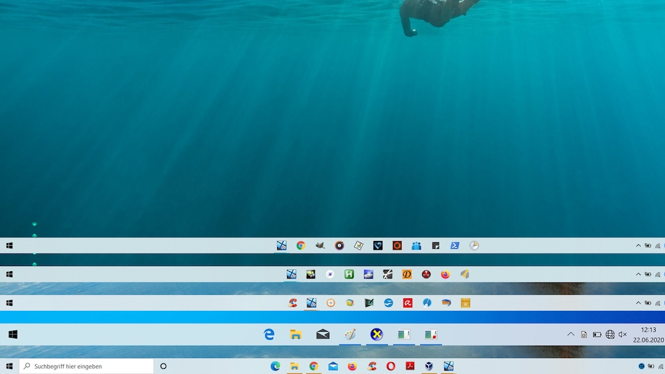Expand tray chevron on the third taskbar

pyautogui.click(x=638, y=303)
